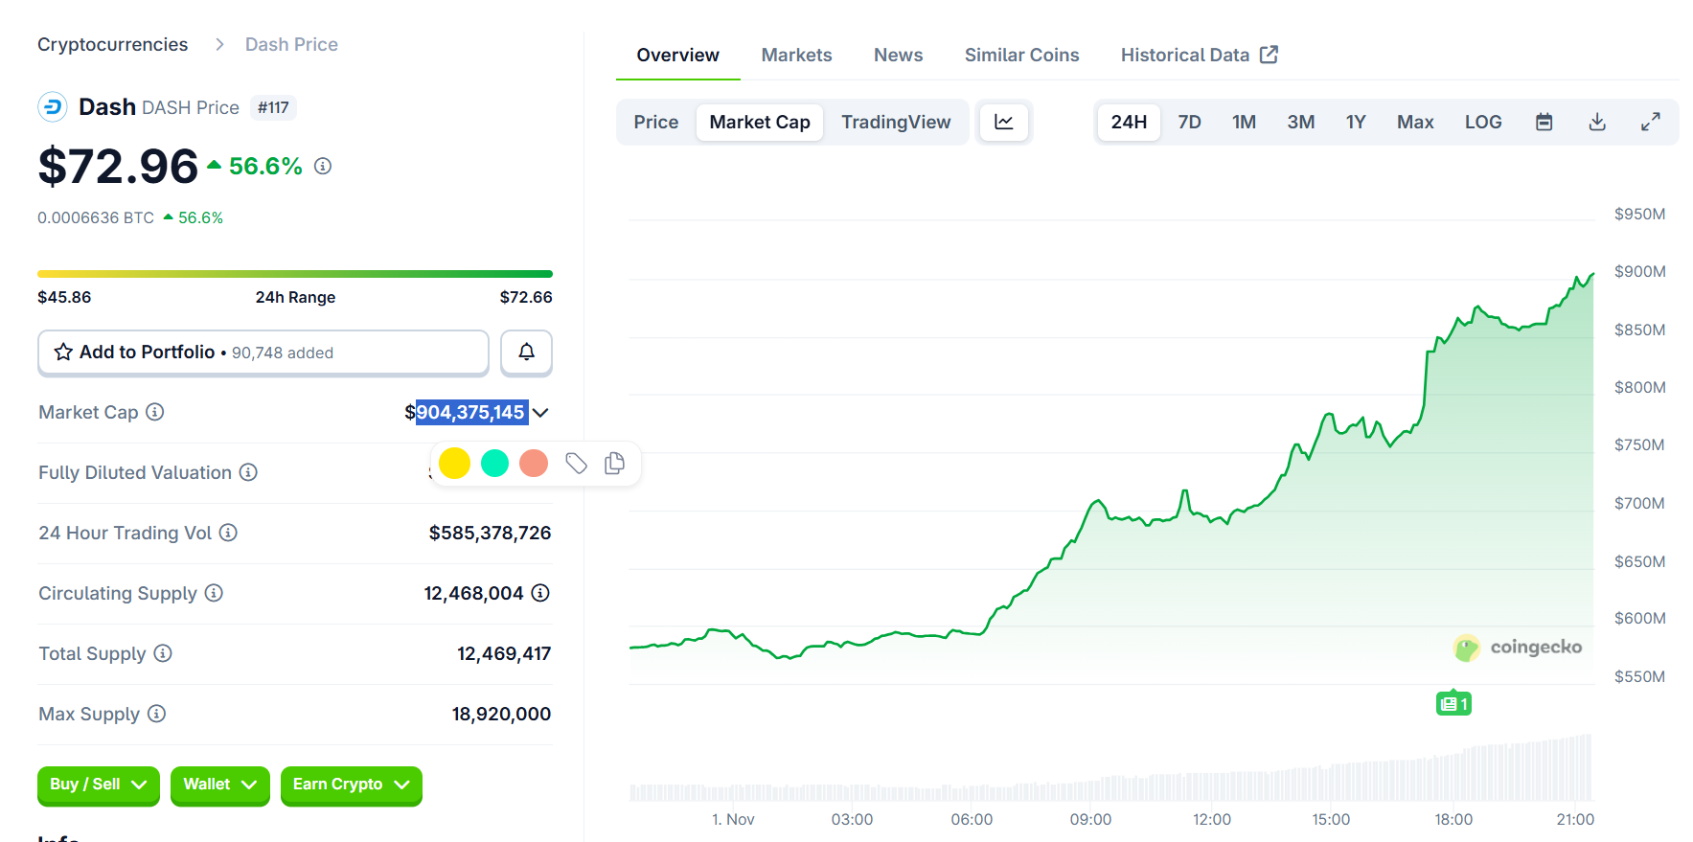Screen dimensions: 1693x842
Task: Open the Earn Crypto dropdown
Action: tap(351, 785)
